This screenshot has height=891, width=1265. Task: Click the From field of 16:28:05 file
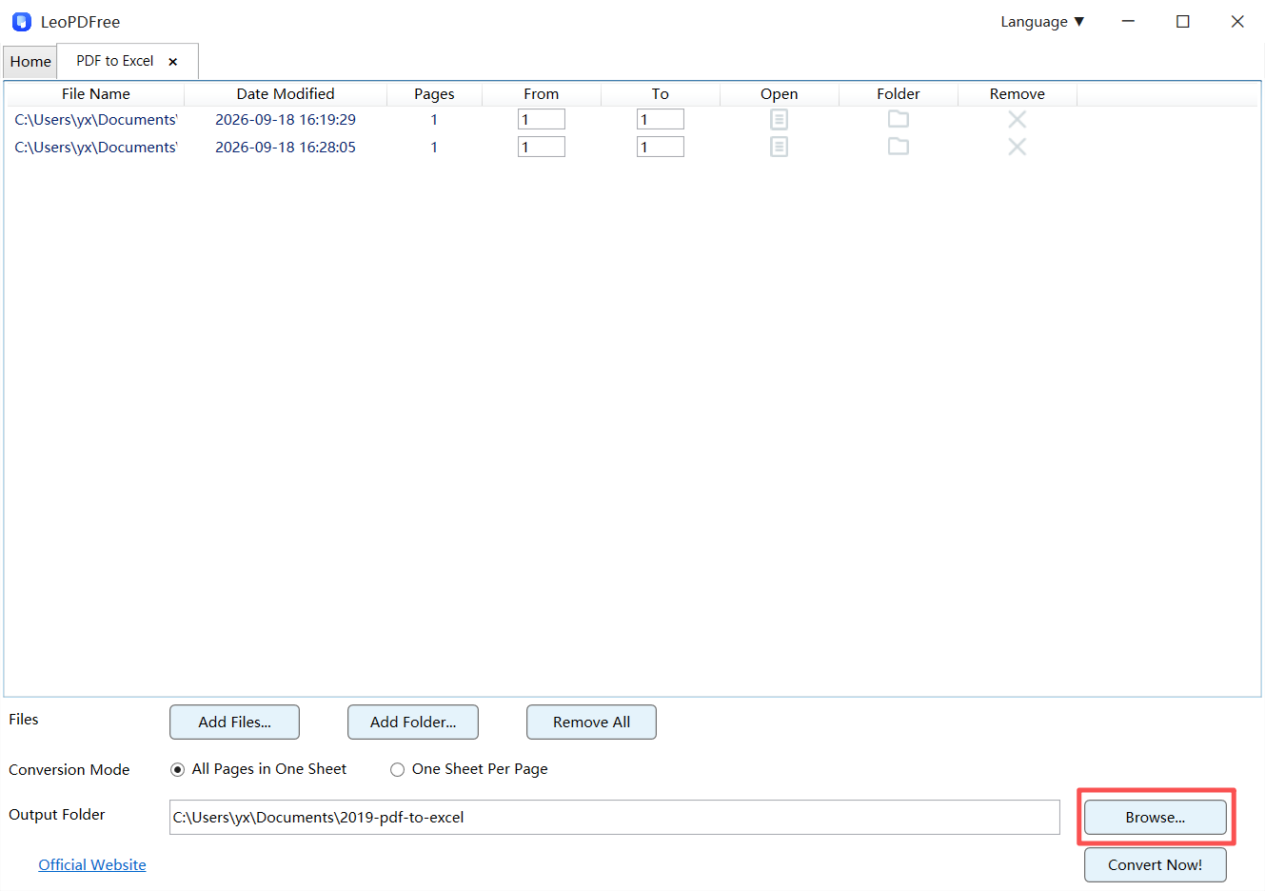(x=541, y=147)
